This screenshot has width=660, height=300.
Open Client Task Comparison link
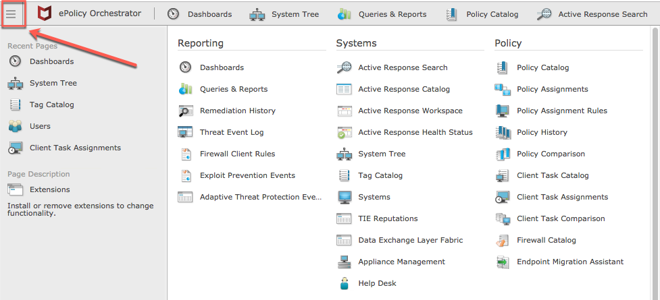tap(561, 218)
